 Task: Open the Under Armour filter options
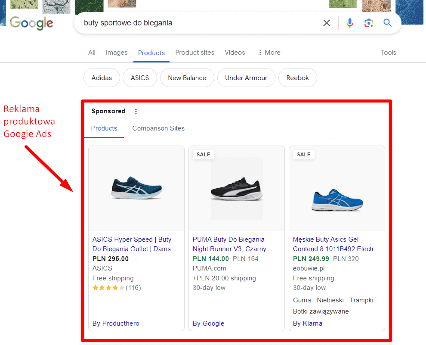coord(246,78)
